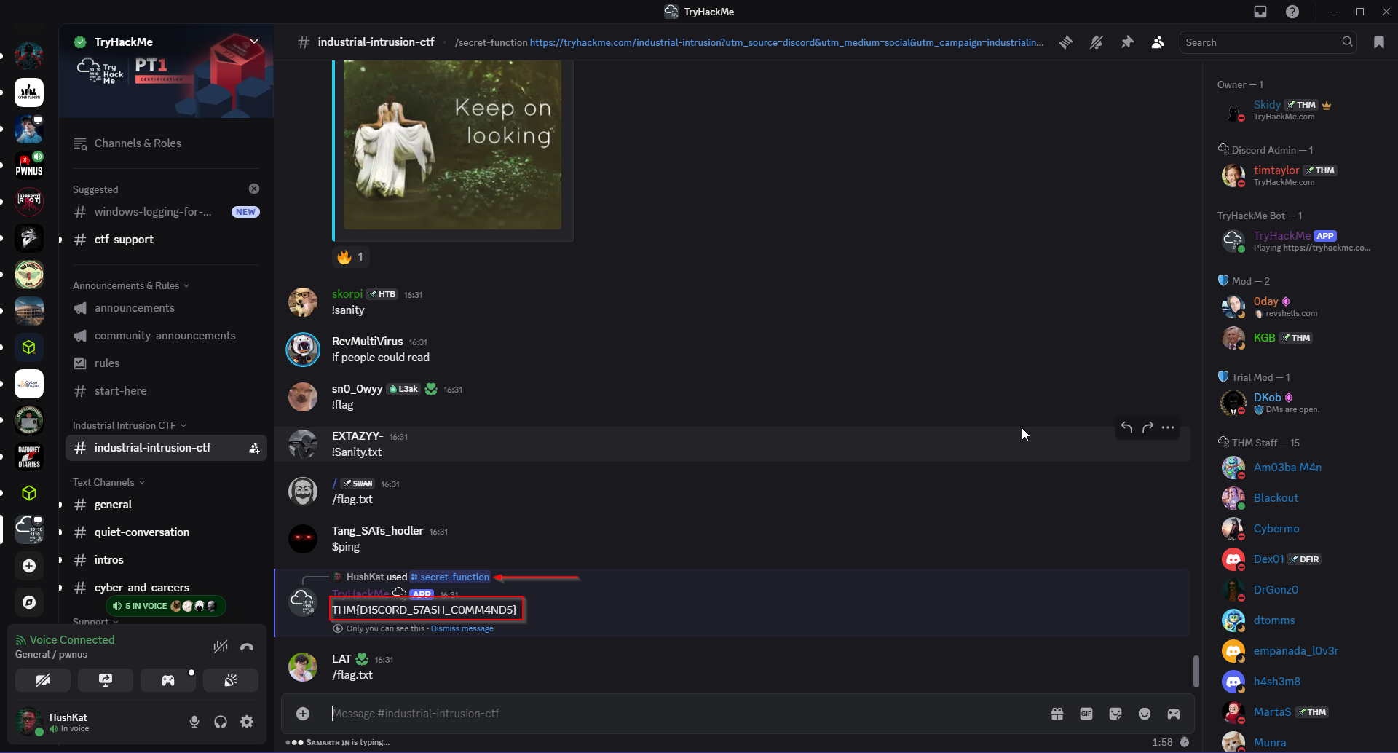
Task: Switch to the general channel
Action: point(113,505)
